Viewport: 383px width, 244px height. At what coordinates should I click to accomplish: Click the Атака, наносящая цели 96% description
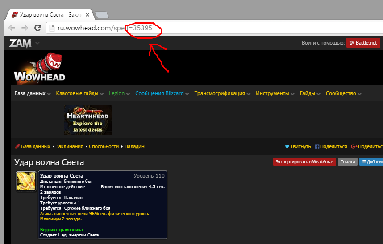95,214
